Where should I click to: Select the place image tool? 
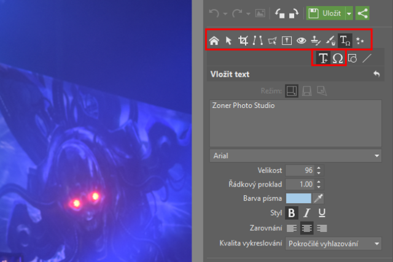[287, 40]
